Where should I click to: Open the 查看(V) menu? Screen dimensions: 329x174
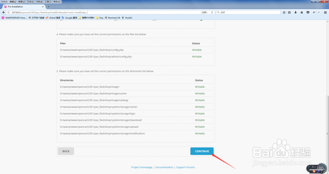pyautogui.click(x=22, y=2)
